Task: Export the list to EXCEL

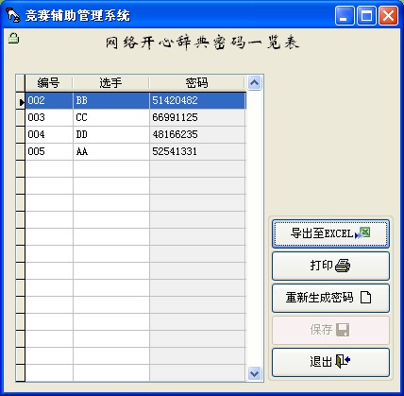Action: point(330,233)
